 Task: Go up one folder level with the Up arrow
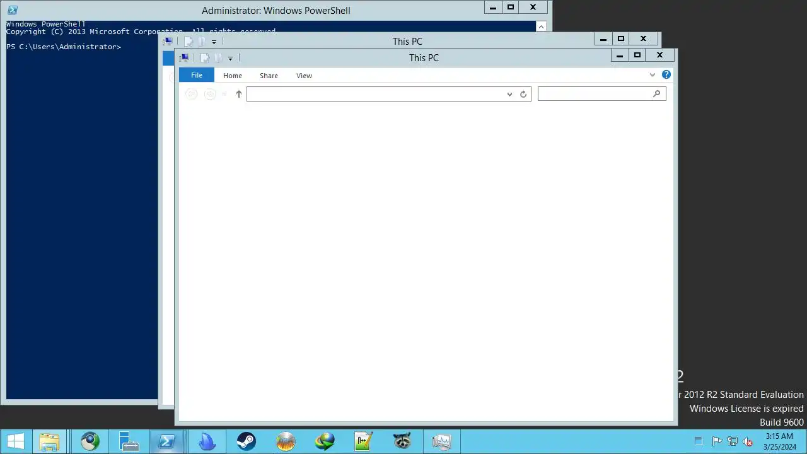tap(238, 94)
